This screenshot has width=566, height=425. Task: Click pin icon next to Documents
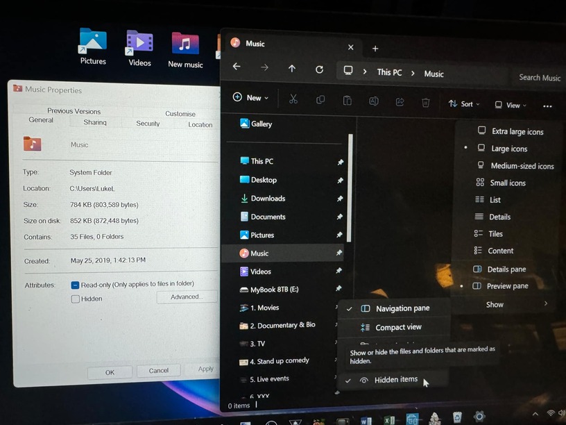pos(339,217)
